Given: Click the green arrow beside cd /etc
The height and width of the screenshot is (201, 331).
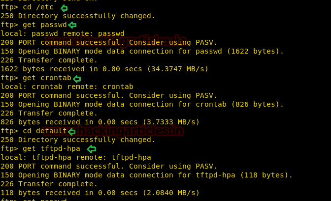Looking at the screenshot, I should point(64,8).
